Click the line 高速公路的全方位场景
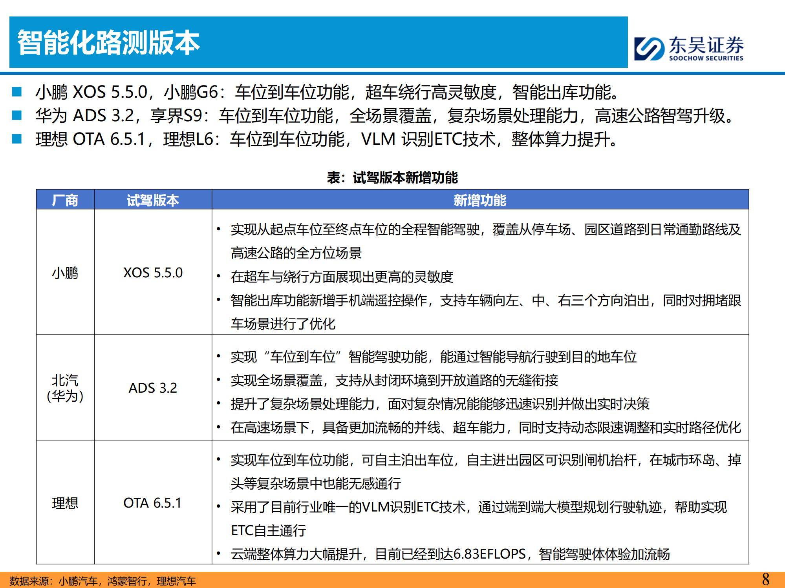 click(x=296, y=253)
